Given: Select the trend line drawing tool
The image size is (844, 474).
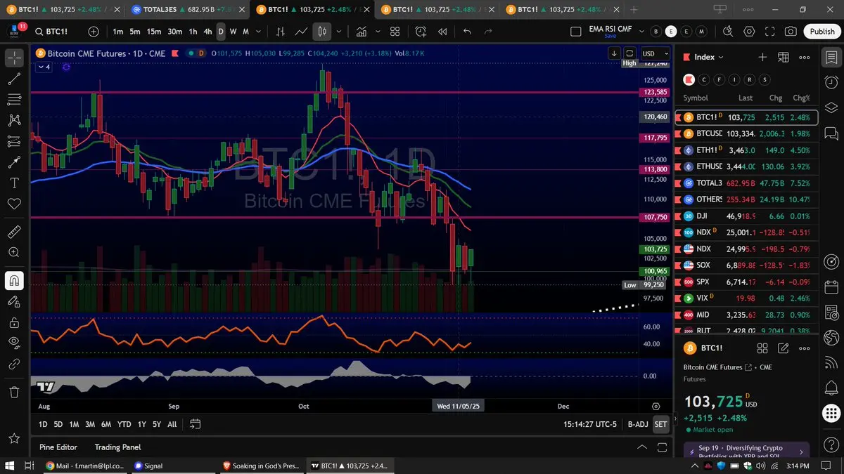Looking at the screenshot, I should pyautogui.click(x=13, y=79).
